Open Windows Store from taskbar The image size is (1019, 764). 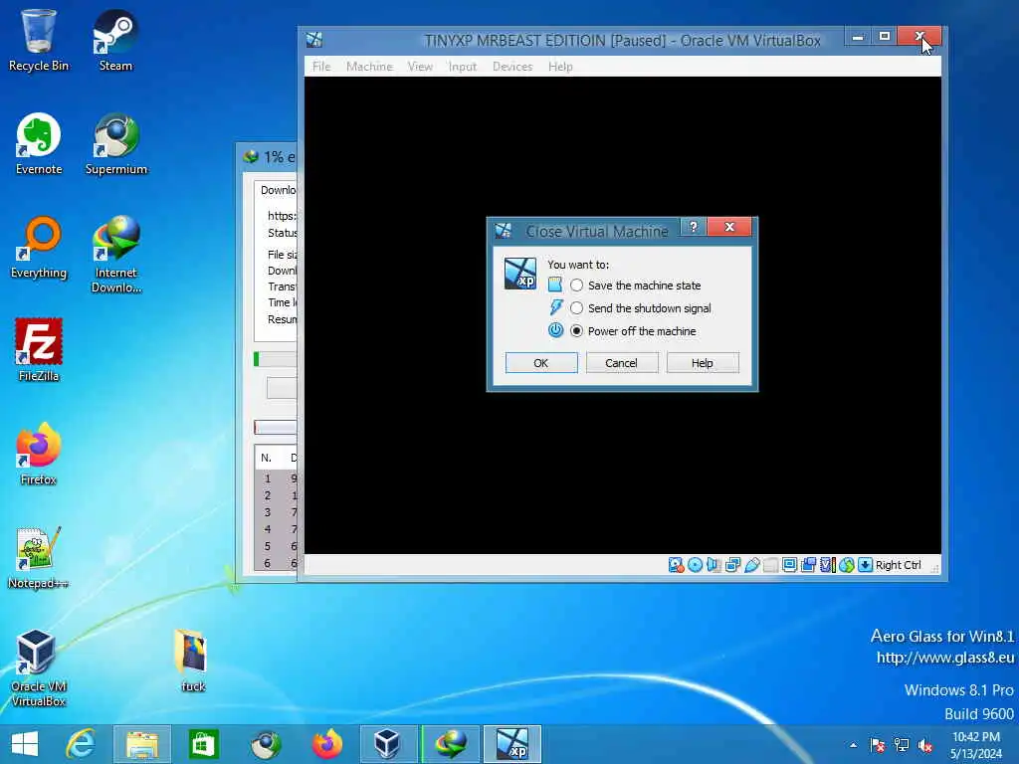tap(203, 744)
